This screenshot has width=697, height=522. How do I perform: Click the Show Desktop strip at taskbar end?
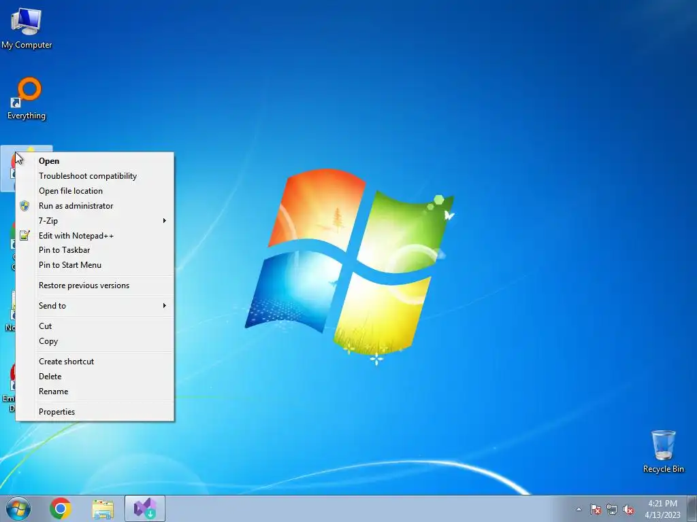pos(692,508)
